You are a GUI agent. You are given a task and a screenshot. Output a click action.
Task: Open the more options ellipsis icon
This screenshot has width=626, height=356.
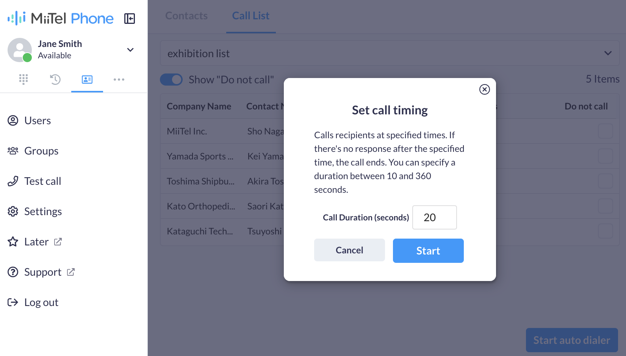[119, 80]
